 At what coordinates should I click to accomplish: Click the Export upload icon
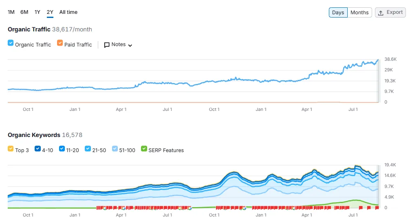click(381, 13)
